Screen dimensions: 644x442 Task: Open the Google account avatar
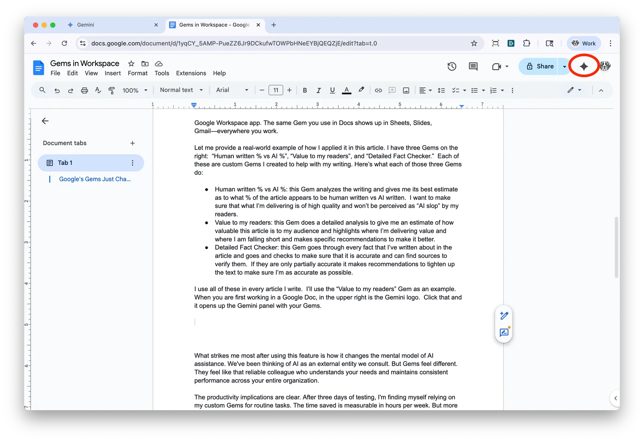(x=605, y=66)
